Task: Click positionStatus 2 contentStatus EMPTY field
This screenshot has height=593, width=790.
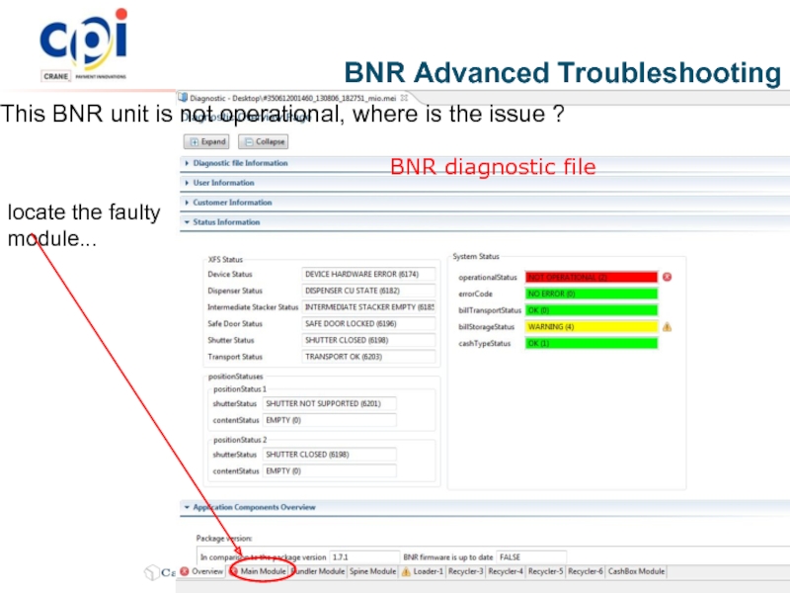Action: pyautogui.click(x=330, y=471)
